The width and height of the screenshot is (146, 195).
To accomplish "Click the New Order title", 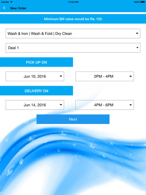I will (18, 8).
